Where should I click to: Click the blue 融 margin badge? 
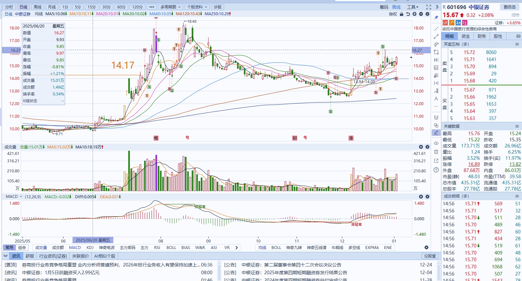[458, 23]
